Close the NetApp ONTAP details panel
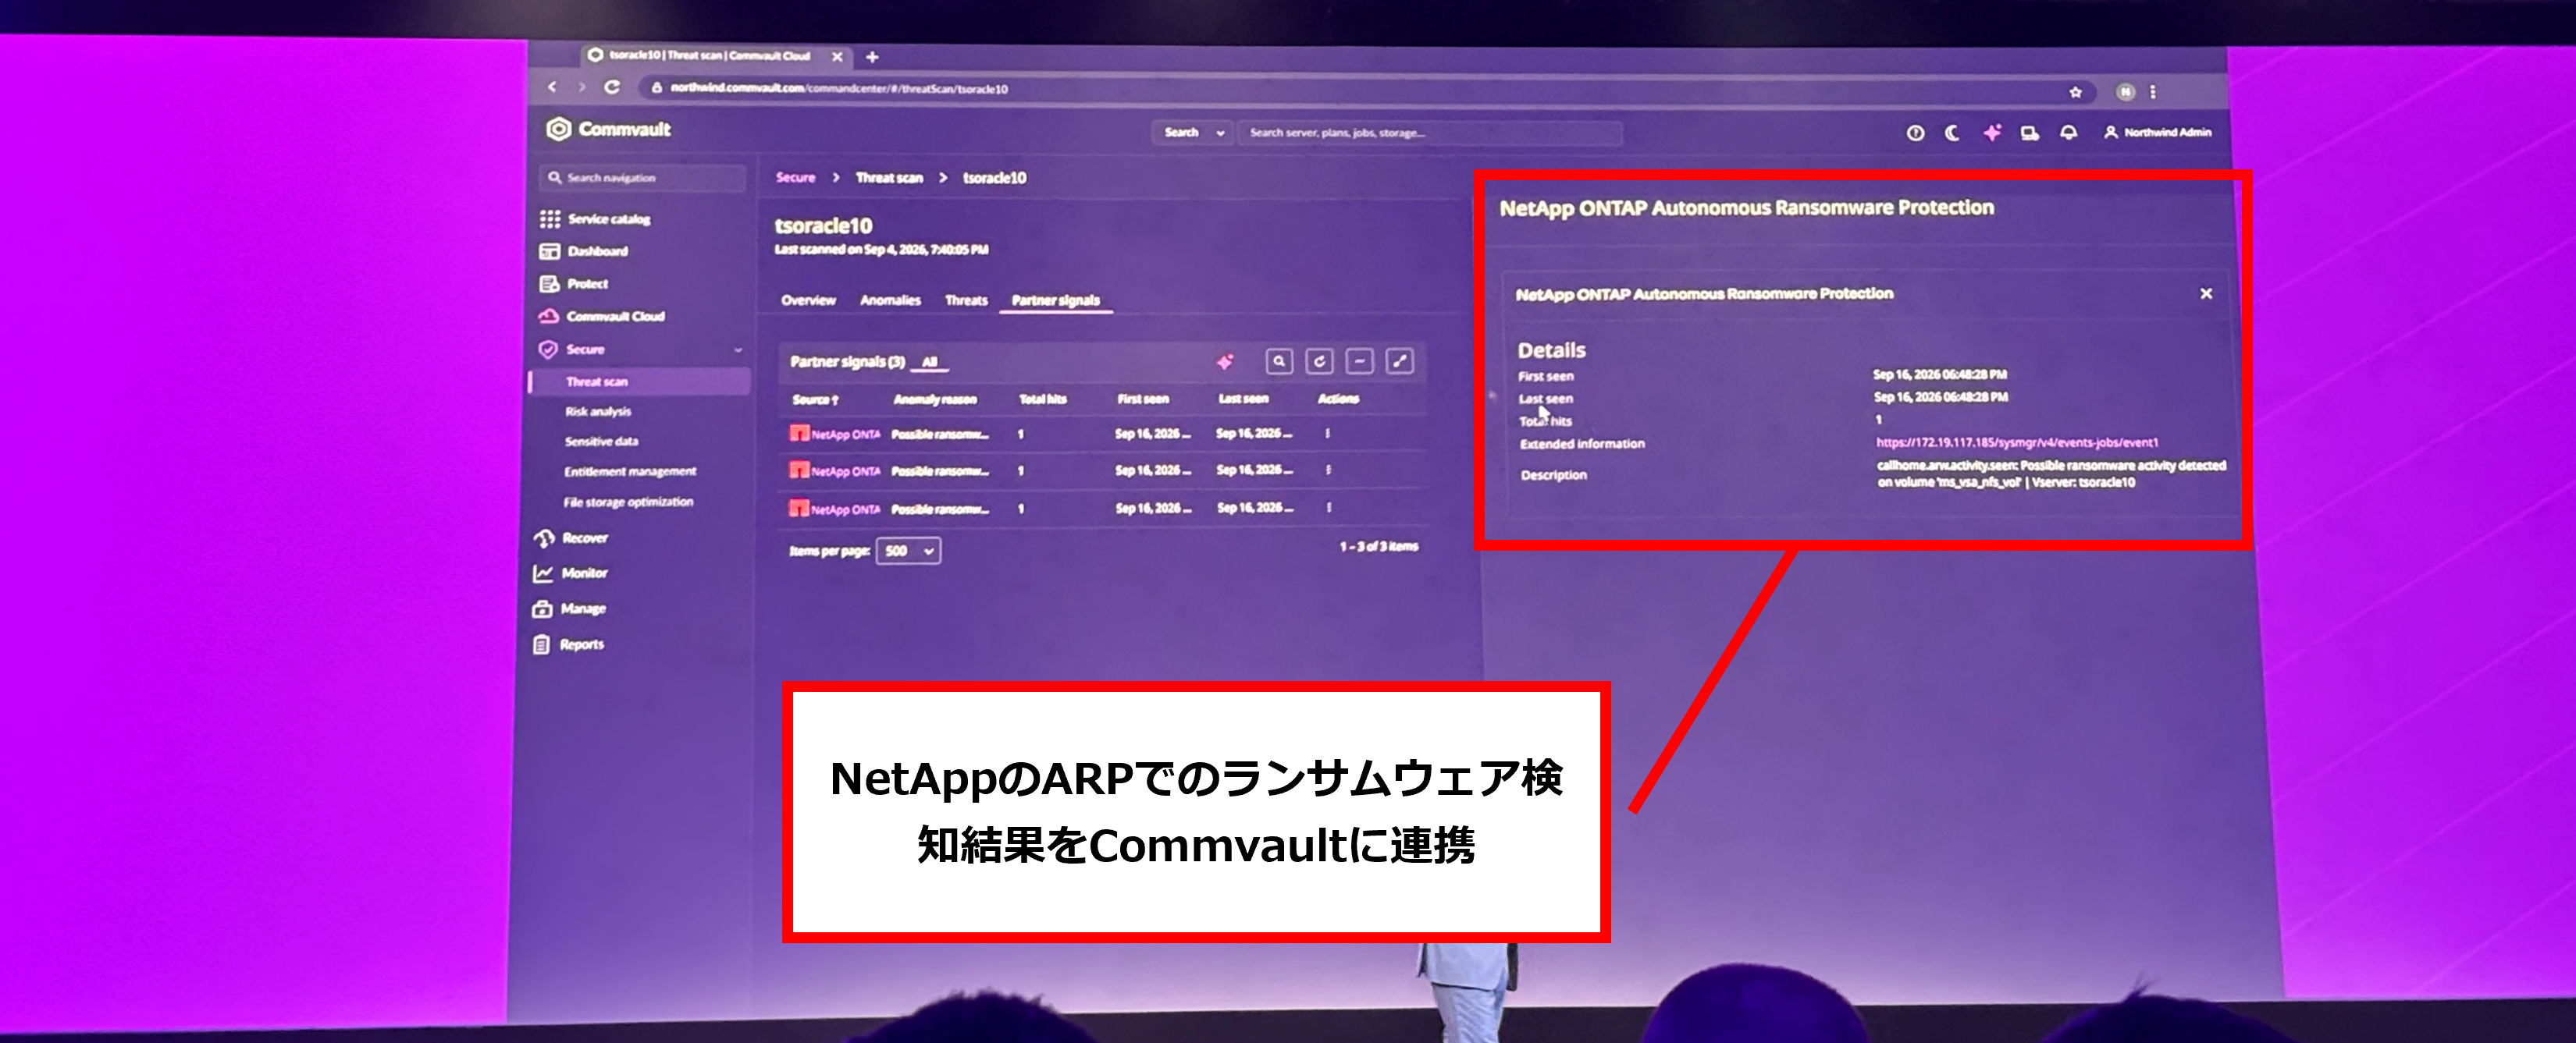The height and width of the screenshot is (1043, 2576). point(2206,294)
